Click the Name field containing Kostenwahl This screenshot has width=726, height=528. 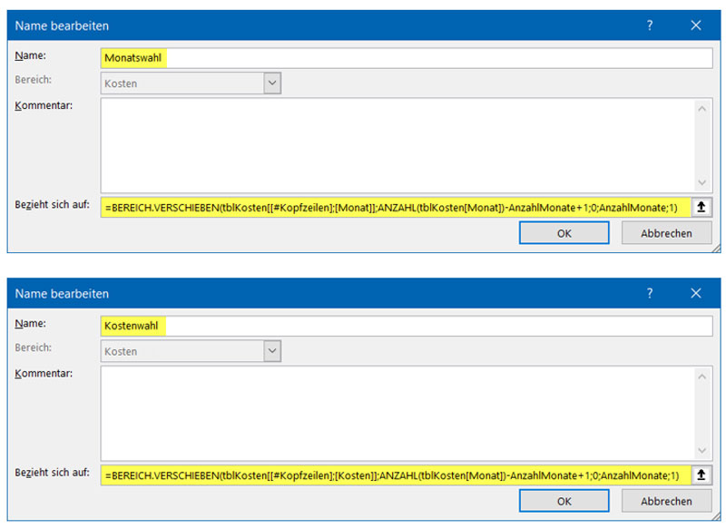(x=407, y=325)
